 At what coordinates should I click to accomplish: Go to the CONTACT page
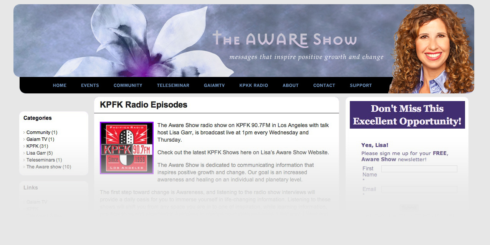[324, 85]
